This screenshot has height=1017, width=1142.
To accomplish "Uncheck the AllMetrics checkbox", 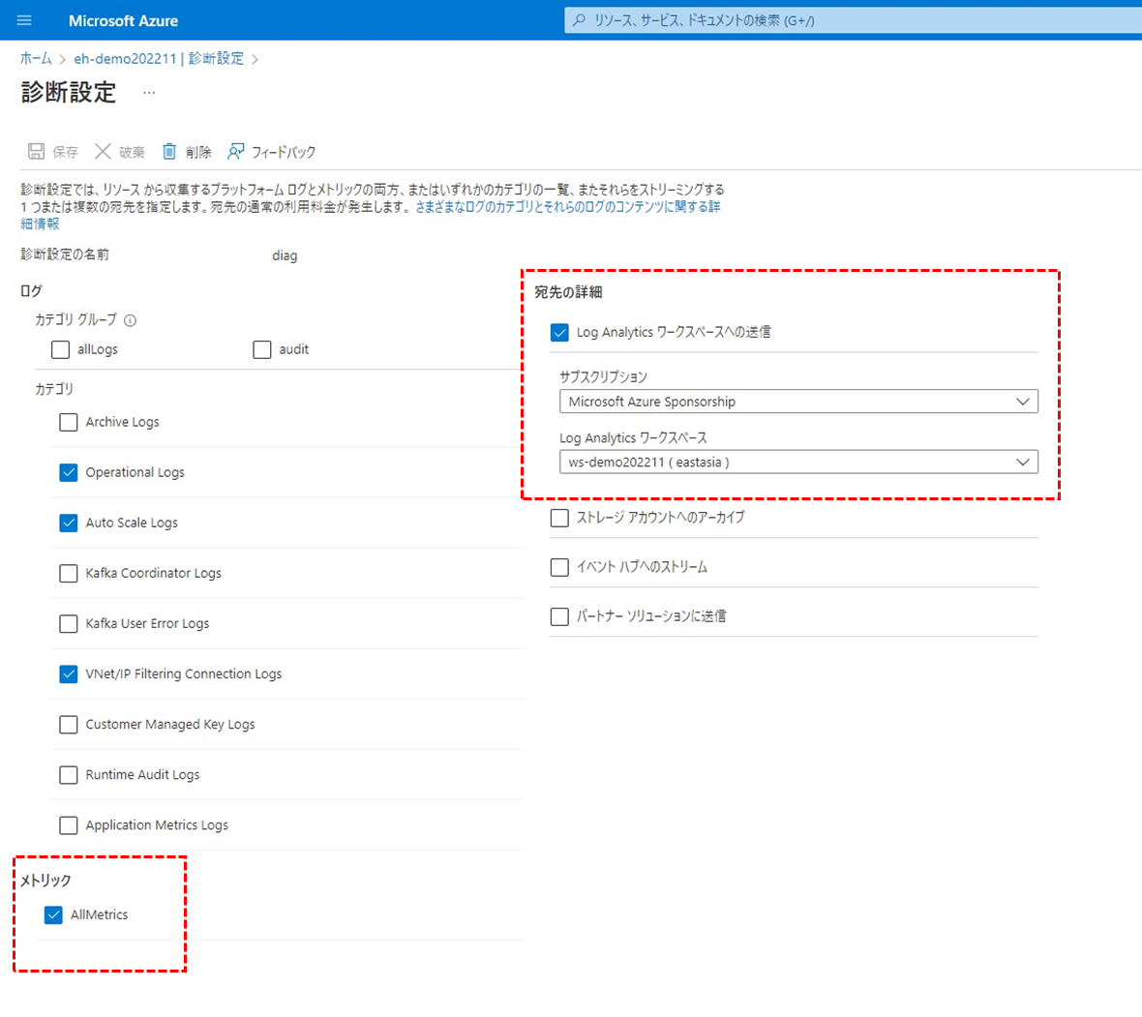I will coord(53,915).
